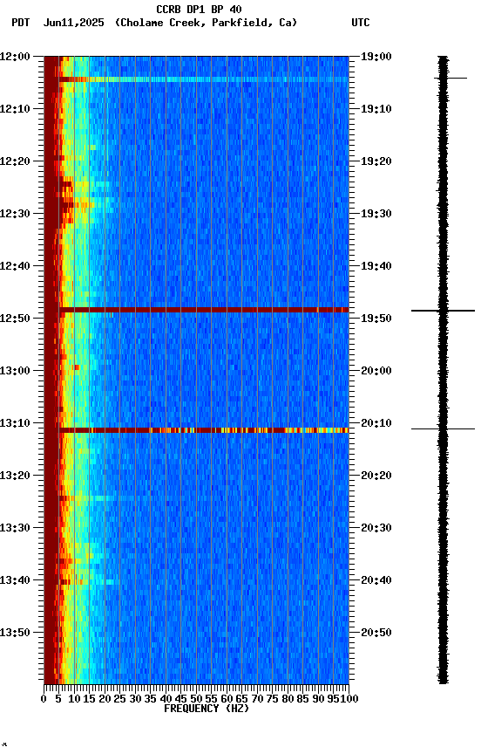Click the 50 Hz tick label
This screenshot has width=481, height=754.
point(196,699)
